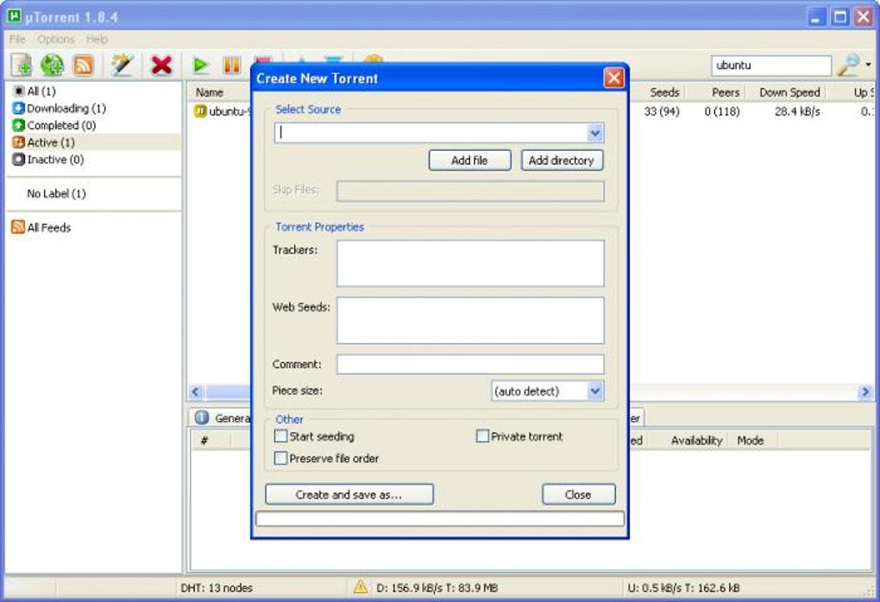Click the Create New Torrent wand icon
This screenshot has height=602, width=880.
pyautogui.click(x=122, y=65)
